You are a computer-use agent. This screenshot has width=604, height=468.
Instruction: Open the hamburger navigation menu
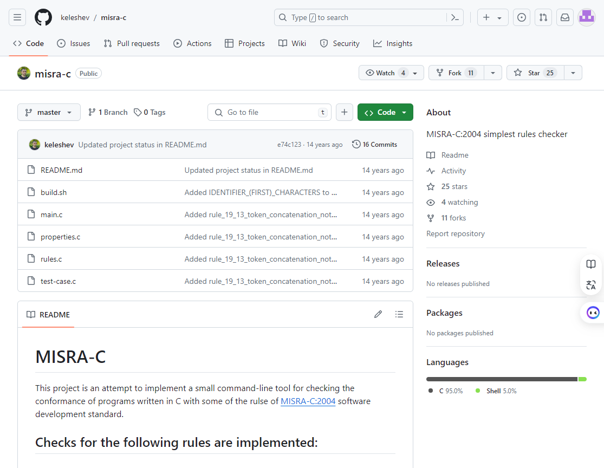point(17,17)
